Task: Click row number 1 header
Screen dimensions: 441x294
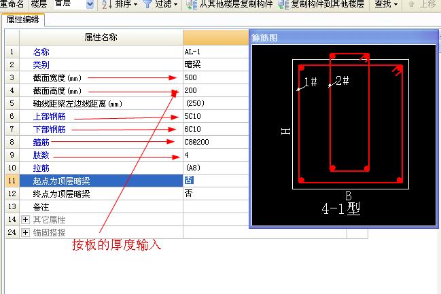Action: tap(12, 52)
